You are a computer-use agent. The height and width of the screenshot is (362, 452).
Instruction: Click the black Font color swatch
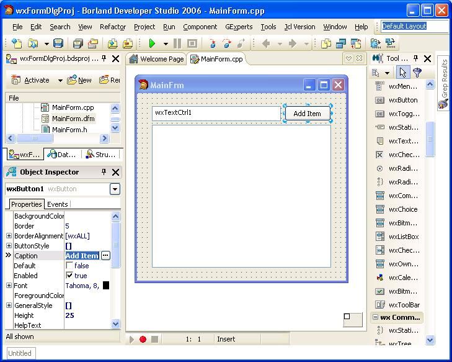pyautogui.click(x=106, y=286)
